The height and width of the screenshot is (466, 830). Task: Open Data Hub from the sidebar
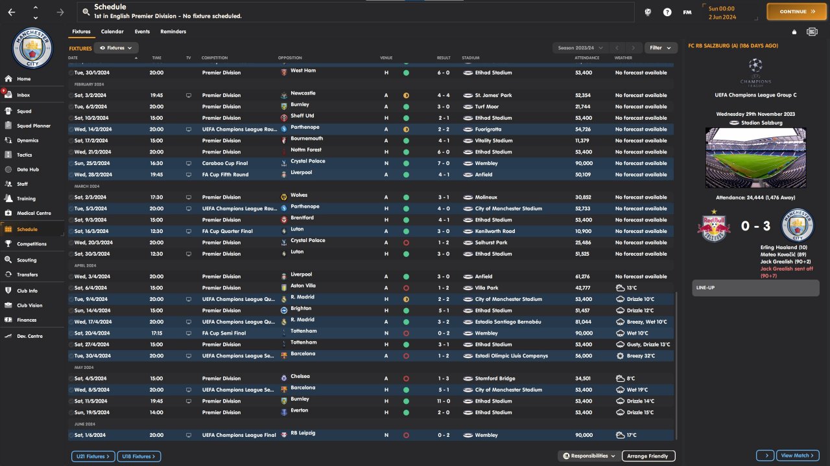point(32,170)
